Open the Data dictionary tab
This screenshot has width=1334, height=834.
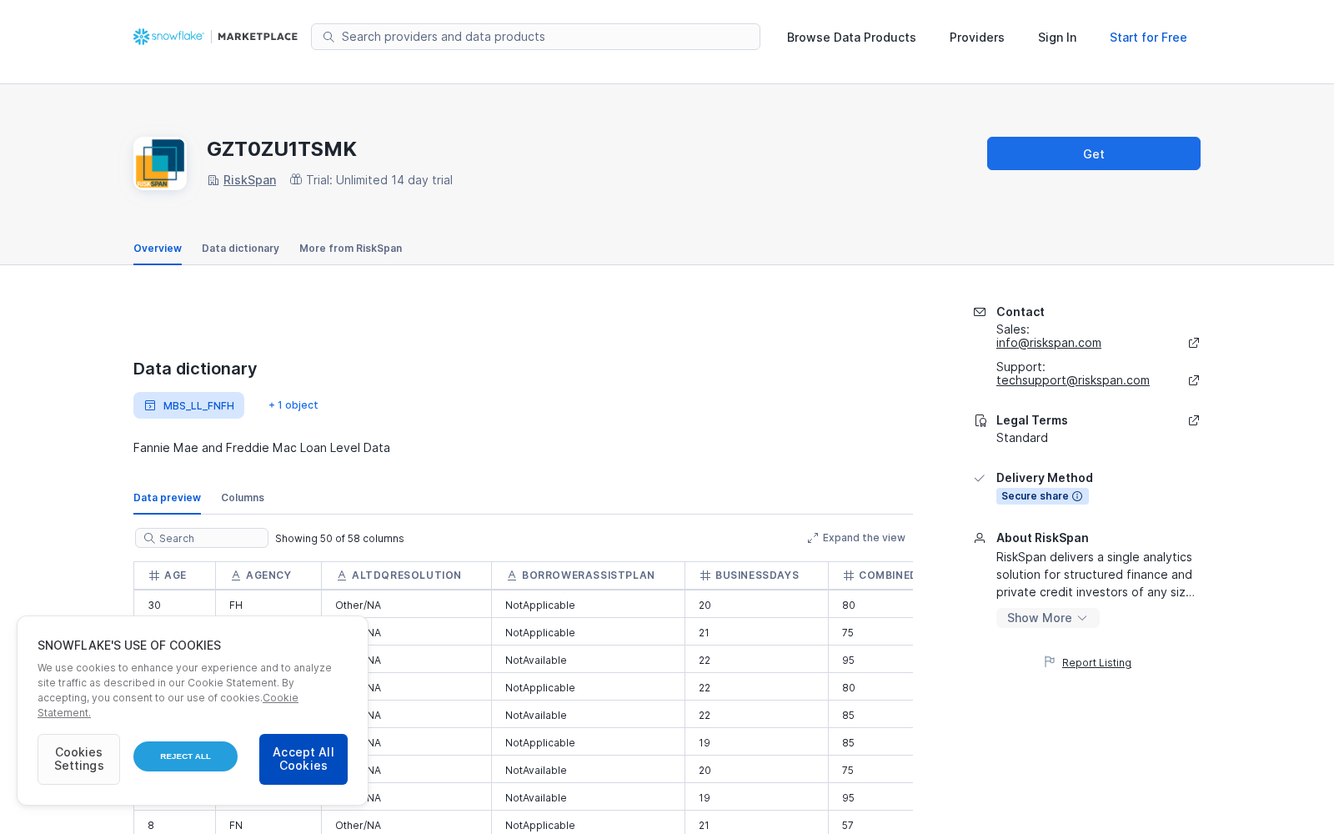pyautogui.click(x=240, y=249)
